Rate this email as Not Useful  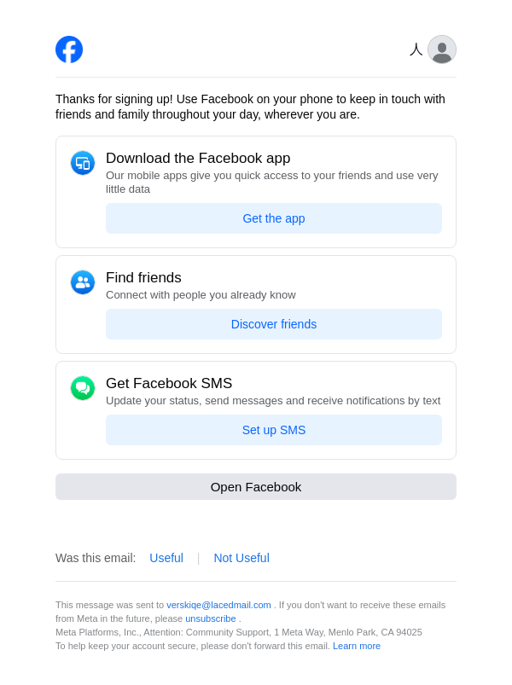click(241, 558)
